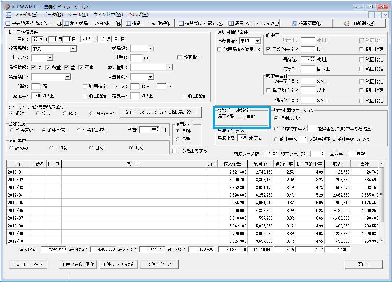Select 馬券シミュレーション toolbar item

click(x=253, y=23)
